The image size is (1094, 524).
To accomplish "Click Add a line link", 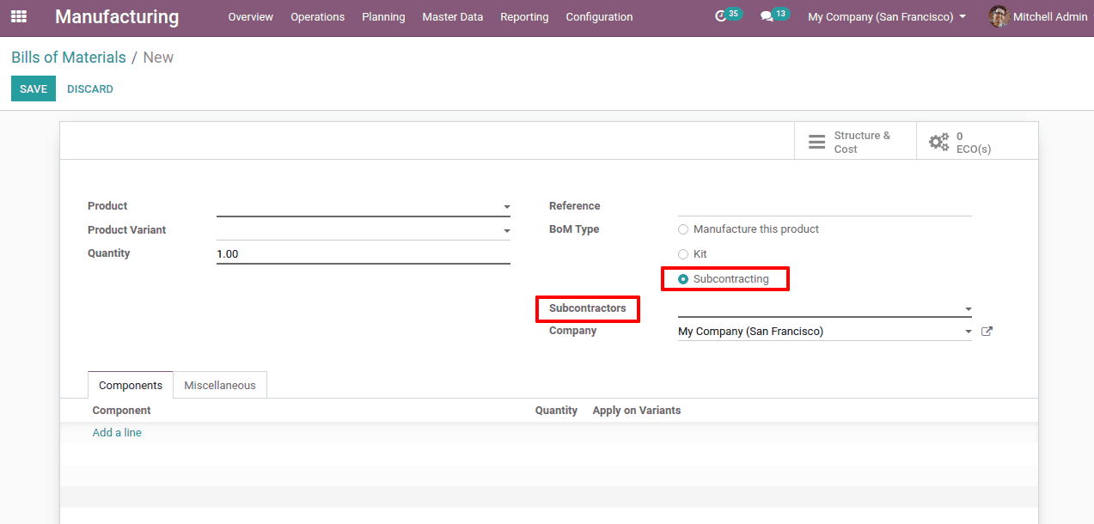I will (117, 433).
